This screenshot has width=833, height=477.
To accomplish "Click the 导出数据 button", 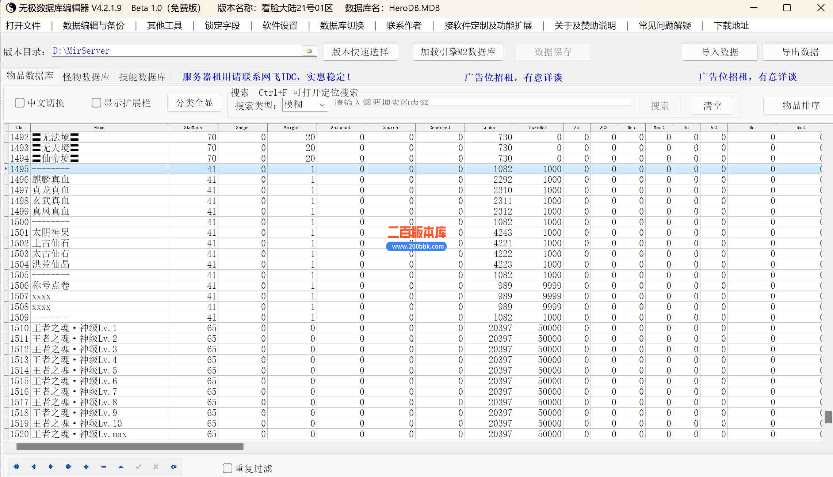I will click(x=798, y=52).
